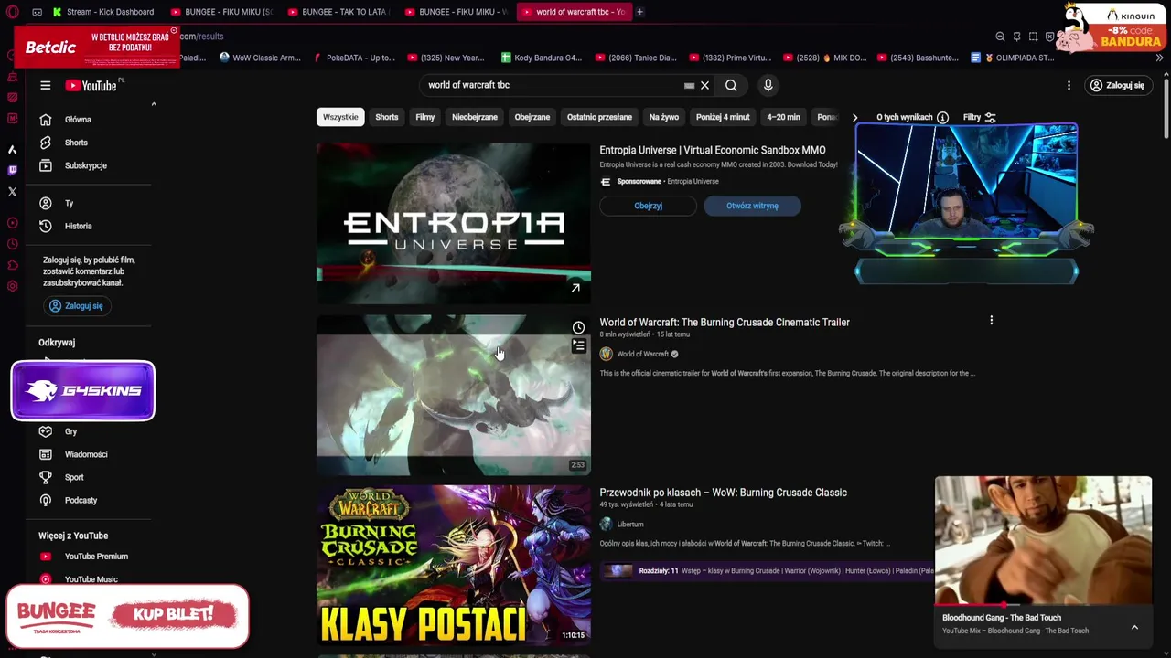Open the info icon next to O tych wynikach

tap(942, 117)
